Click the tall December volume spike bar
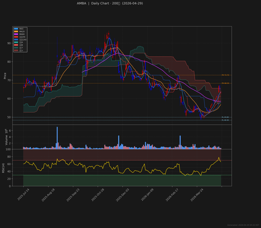 pos(119,142)
